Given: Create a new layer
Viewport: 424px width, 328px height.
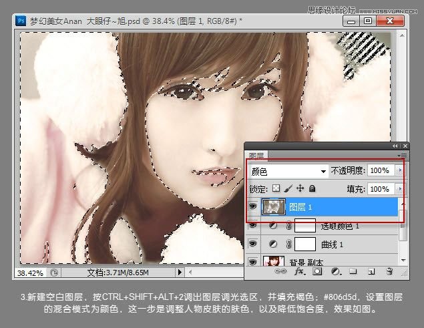Looking at the screenshot, I should 371,271.
